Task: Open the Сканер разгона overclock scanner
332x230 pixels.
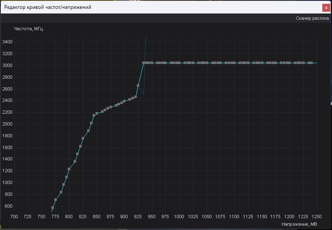Action: pyautogui.click(x=312, y=19)
